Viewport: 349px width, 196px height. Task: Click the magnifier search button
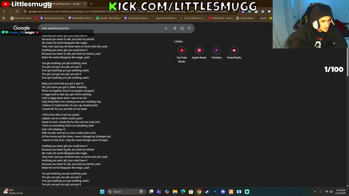(x=189, y=28)
